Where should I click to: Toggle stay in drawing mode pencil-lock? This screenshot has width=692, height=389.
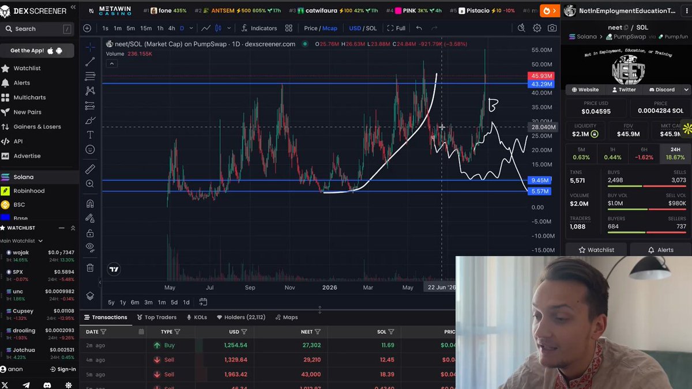tap(90, 218)
